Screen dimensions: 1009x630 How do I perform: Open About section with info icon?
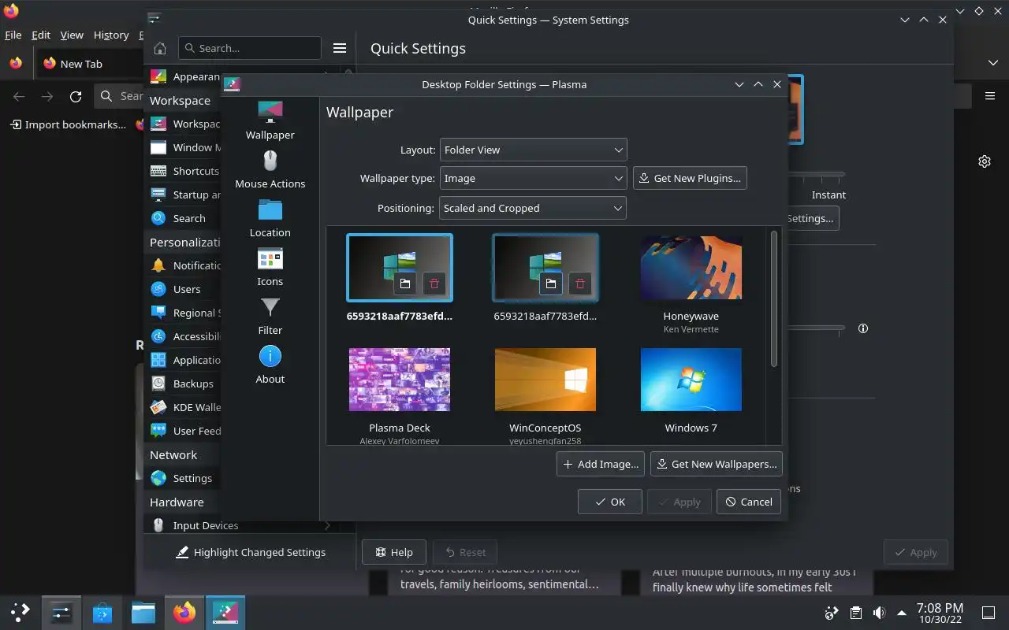270,365
